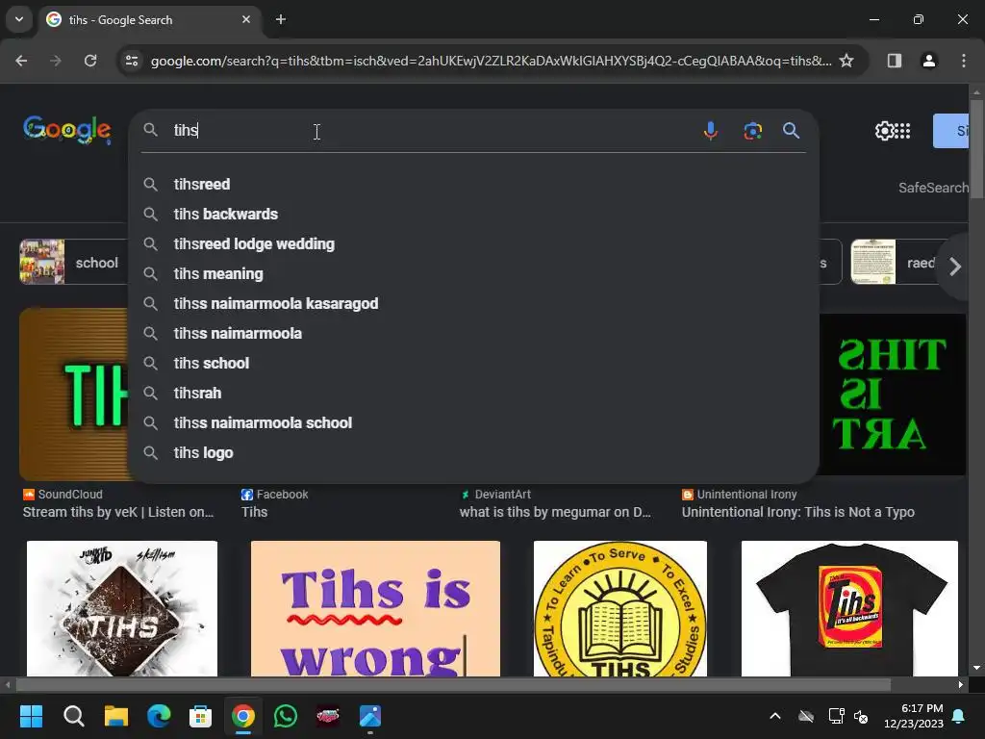Select suggestion "tihss naimarmoola school"
Viewport: 985px width, 739px height.
coord(473,423)
